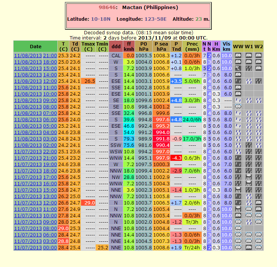
Task: Open the 11/07/2013 00:00 date link
Action: 35,247
